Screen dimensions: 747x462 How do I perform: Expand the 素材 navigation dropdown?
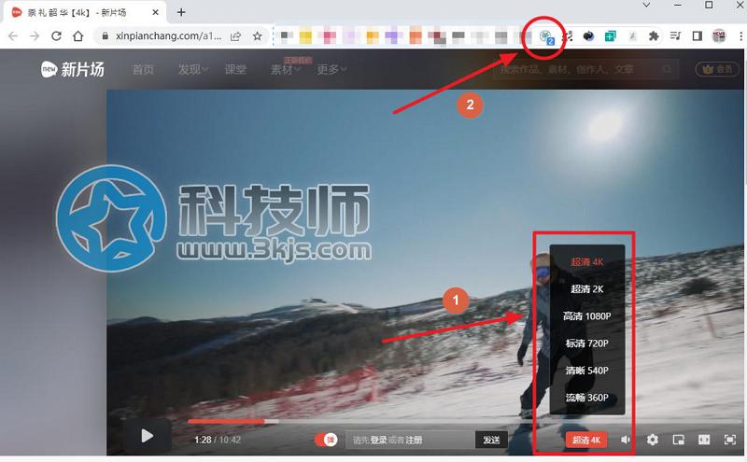pyautogui.click(x=286, y=70)
